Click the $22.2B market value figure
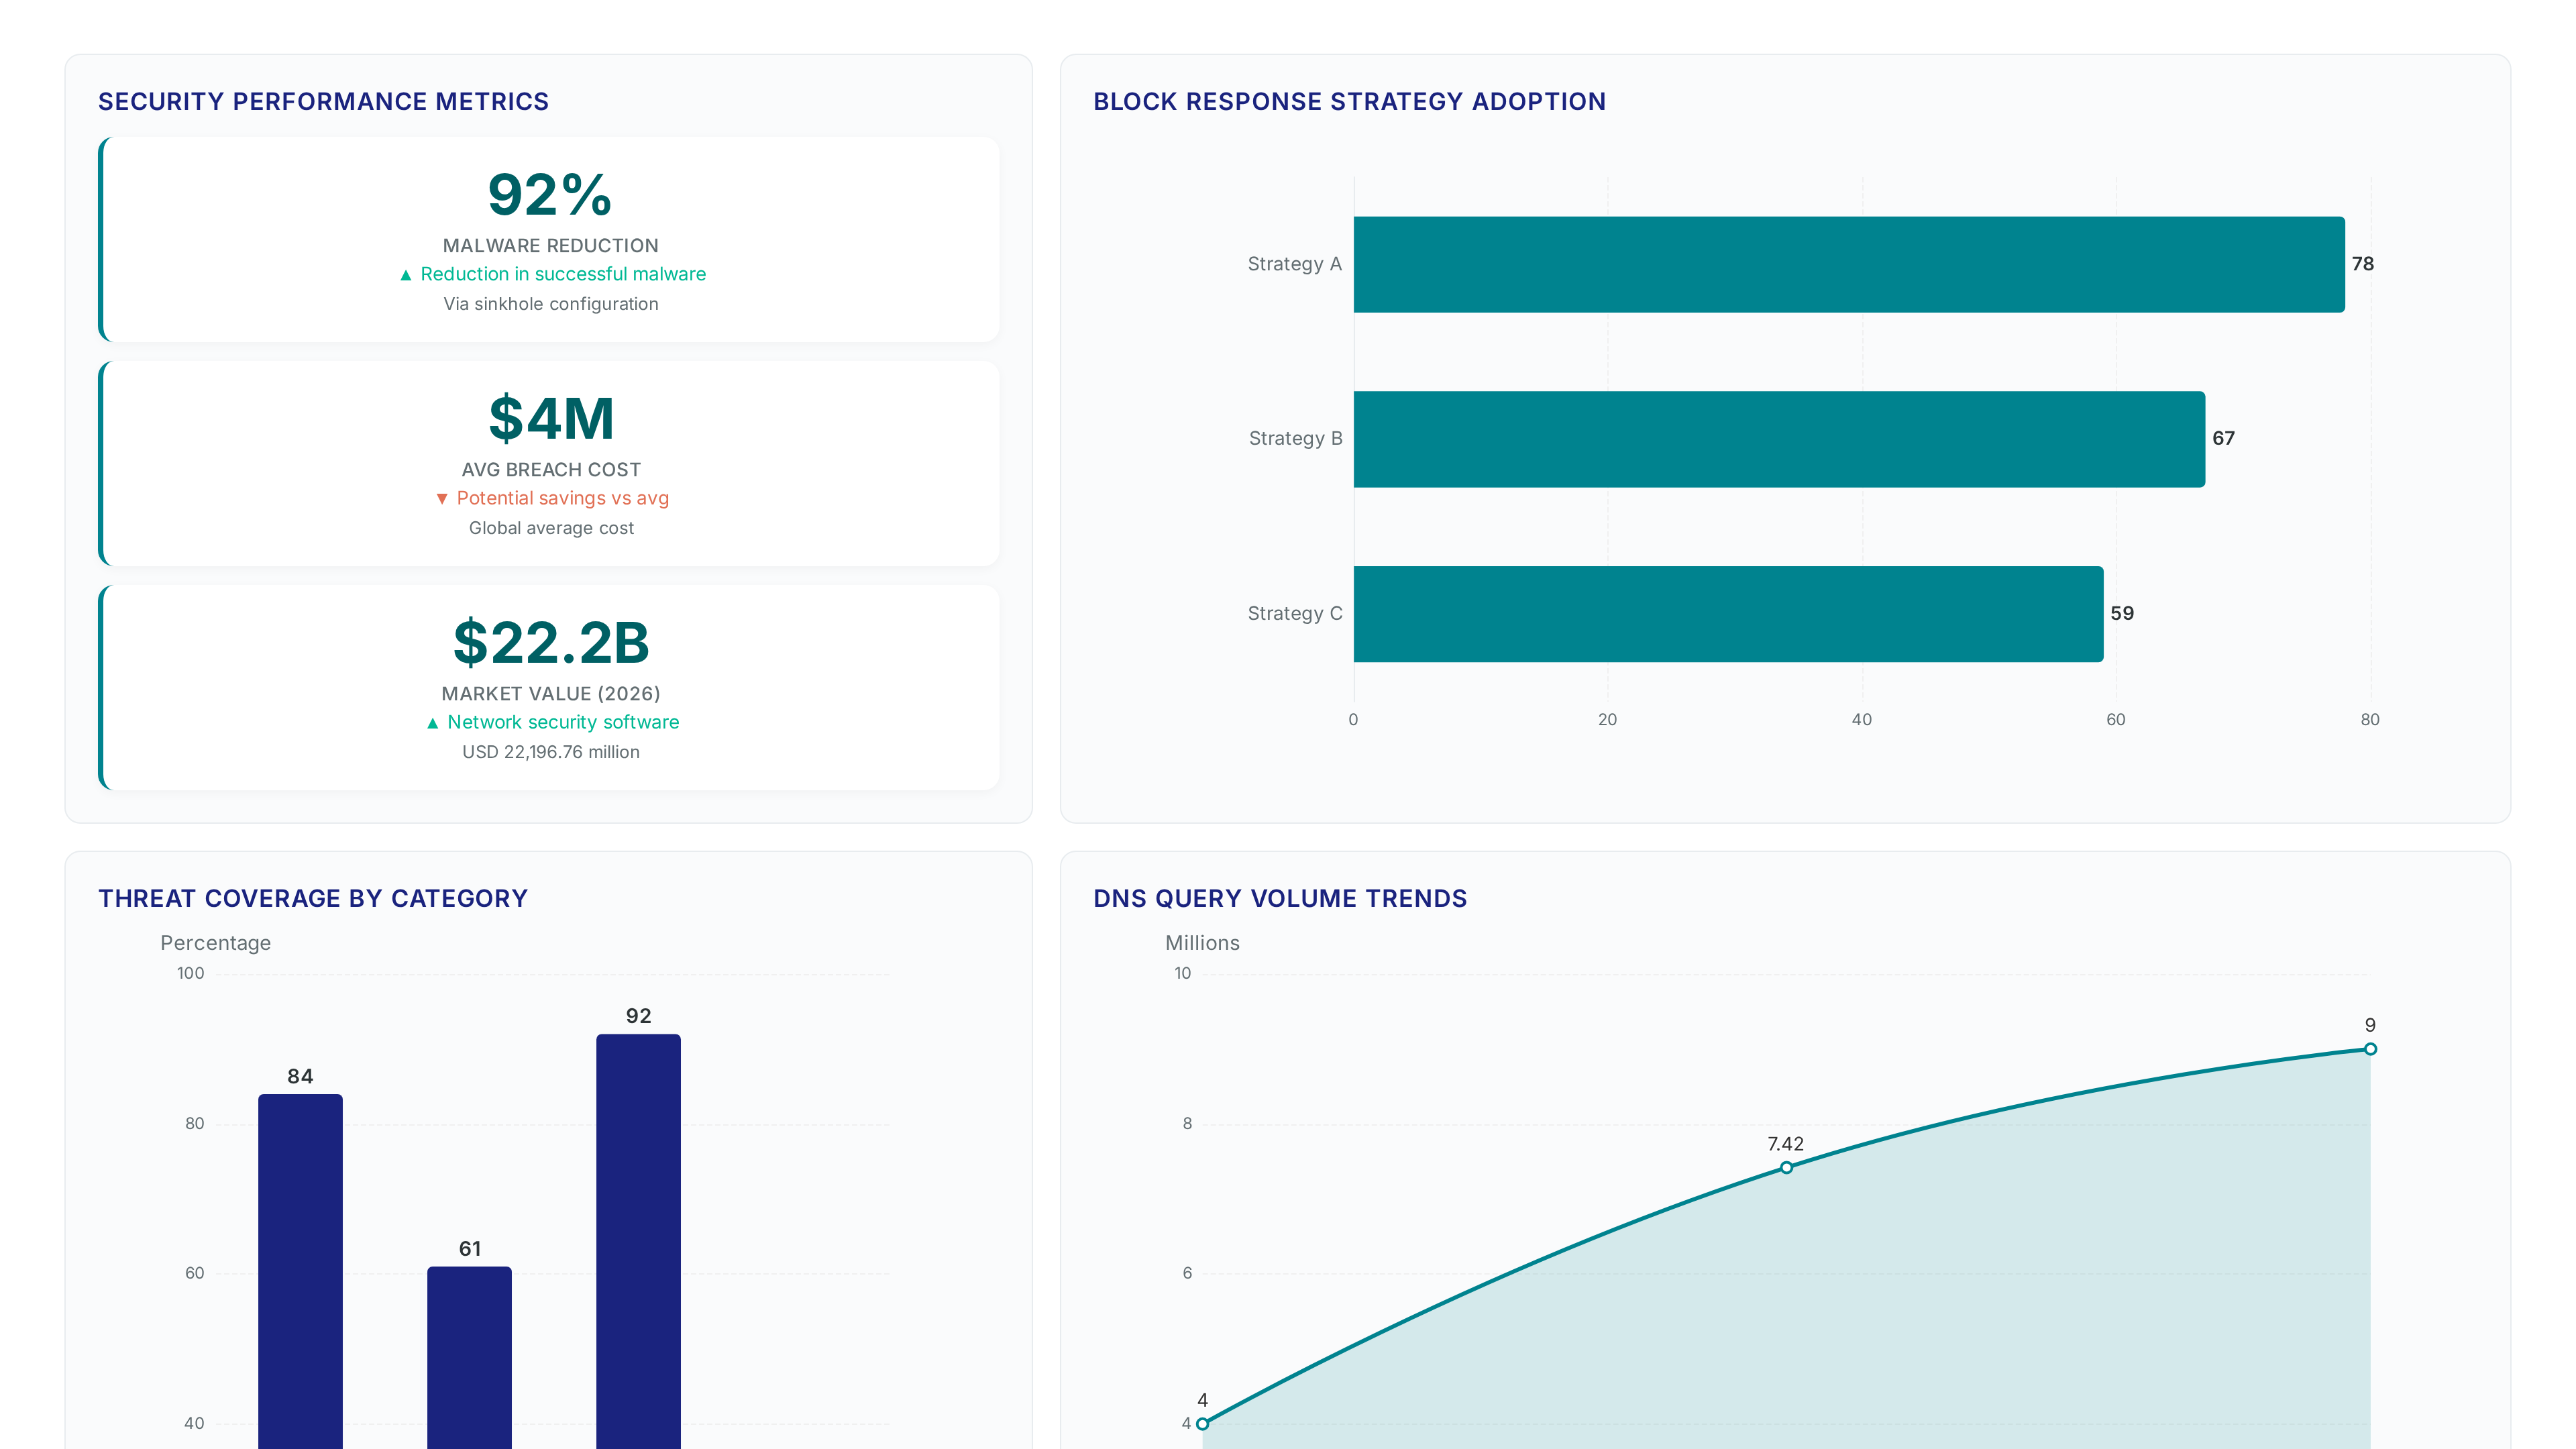Screen dimensions: 2576x1449 pyautogui.click(x=551, y=642)
